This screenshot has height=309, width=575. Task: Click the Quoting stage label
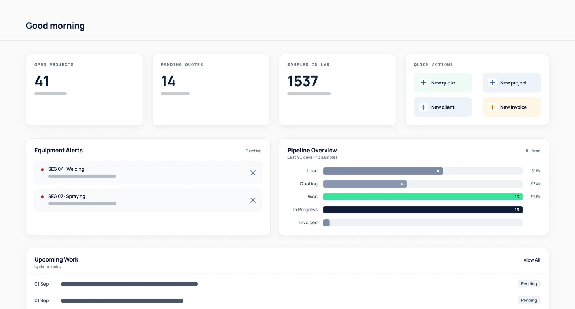point(309,184)
